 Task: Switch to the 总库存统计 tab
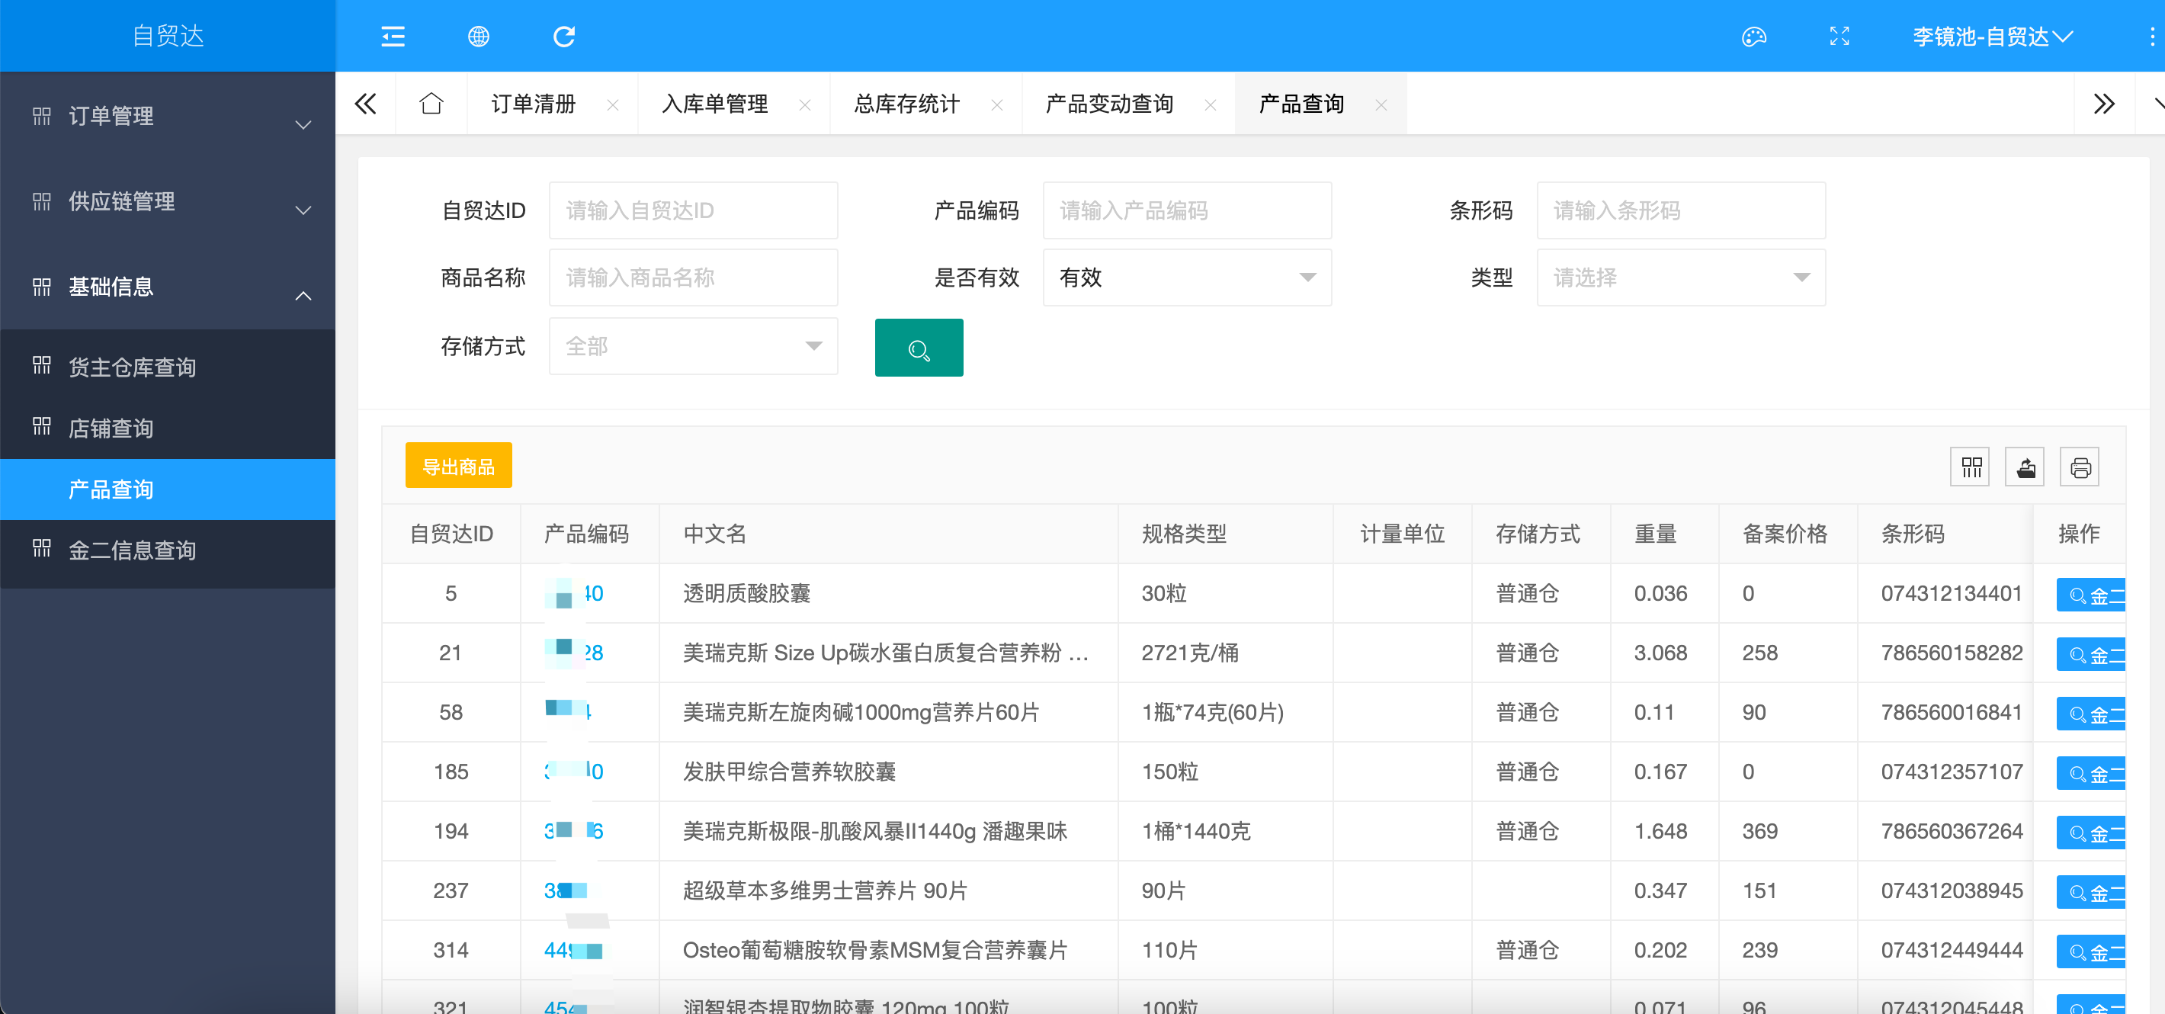pos(907,104)
